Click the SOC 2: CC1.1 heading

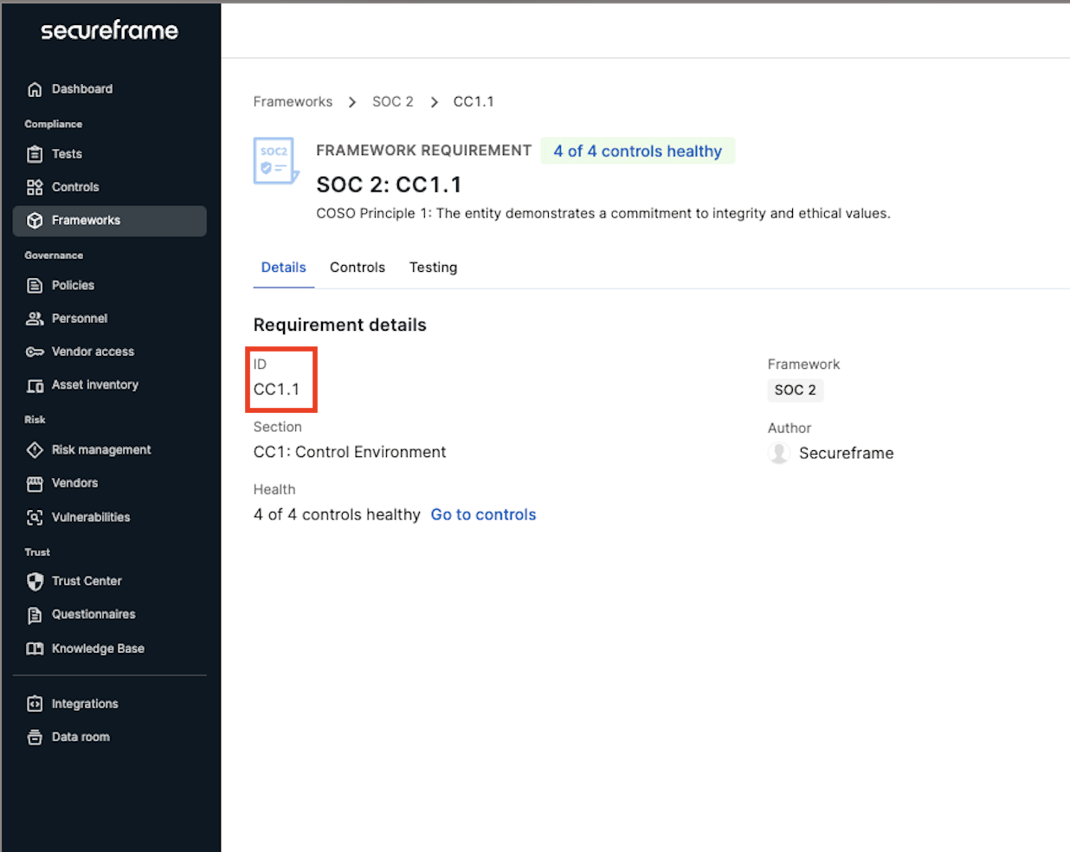(389, 184)
